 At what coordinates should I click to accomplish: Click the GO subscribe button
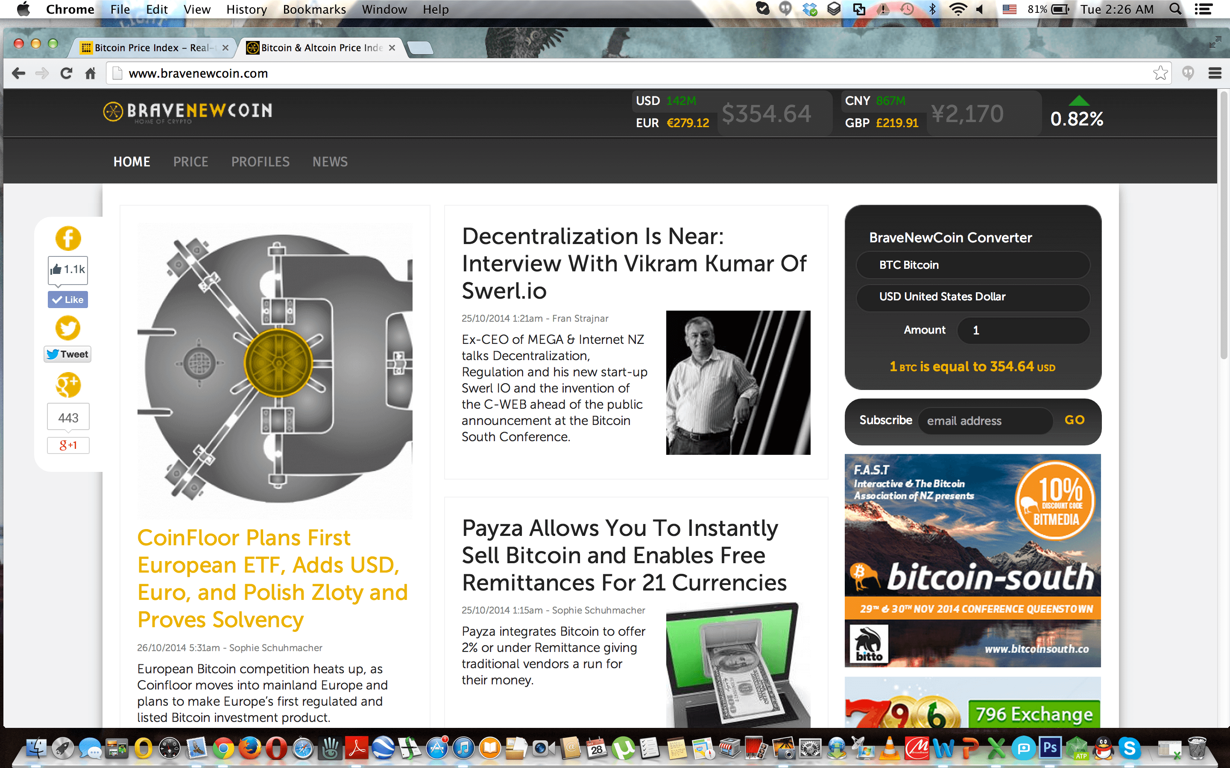[x=1075, y=420]
